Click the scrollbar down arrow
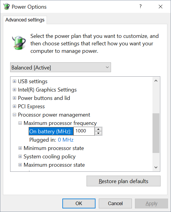171x212 pixels. [156, 167]
